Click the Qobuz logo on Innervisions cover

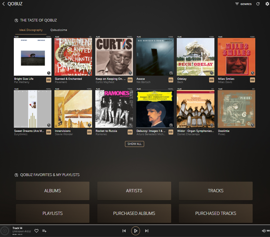(89, 125)
